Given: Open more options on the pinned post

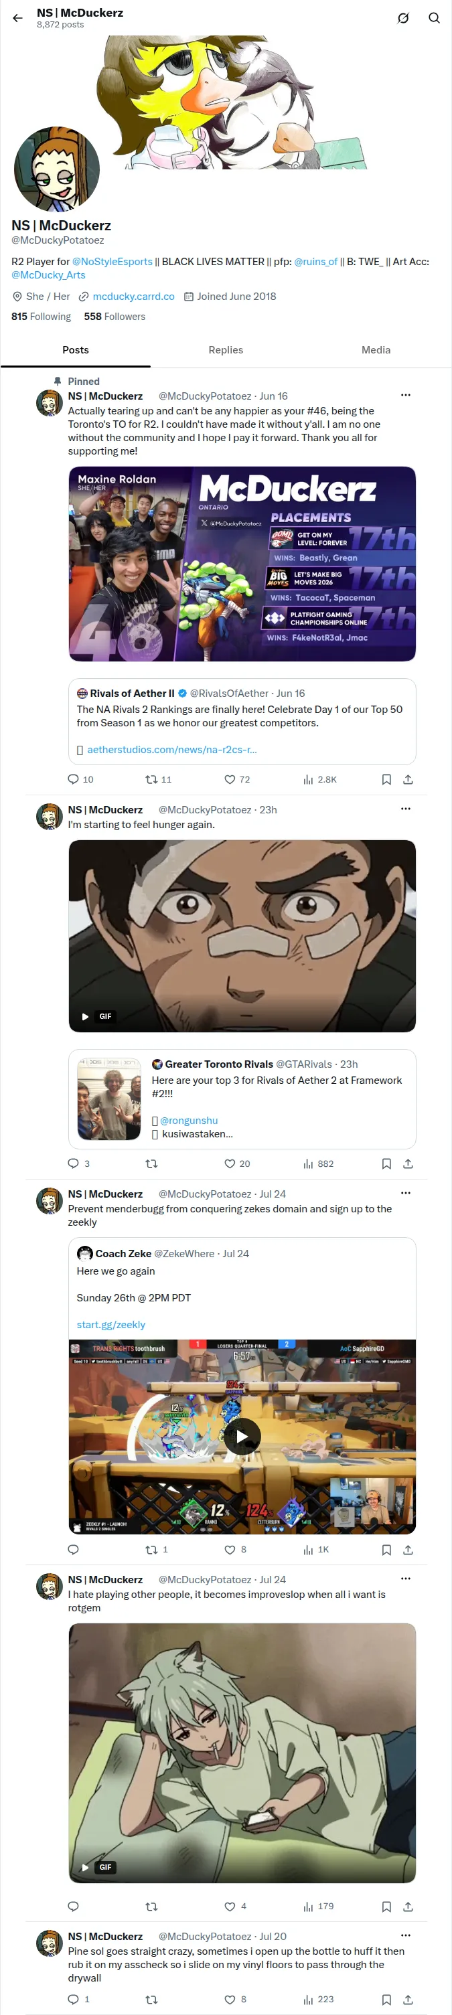Looking at the screenshot, I should [406, 395].
